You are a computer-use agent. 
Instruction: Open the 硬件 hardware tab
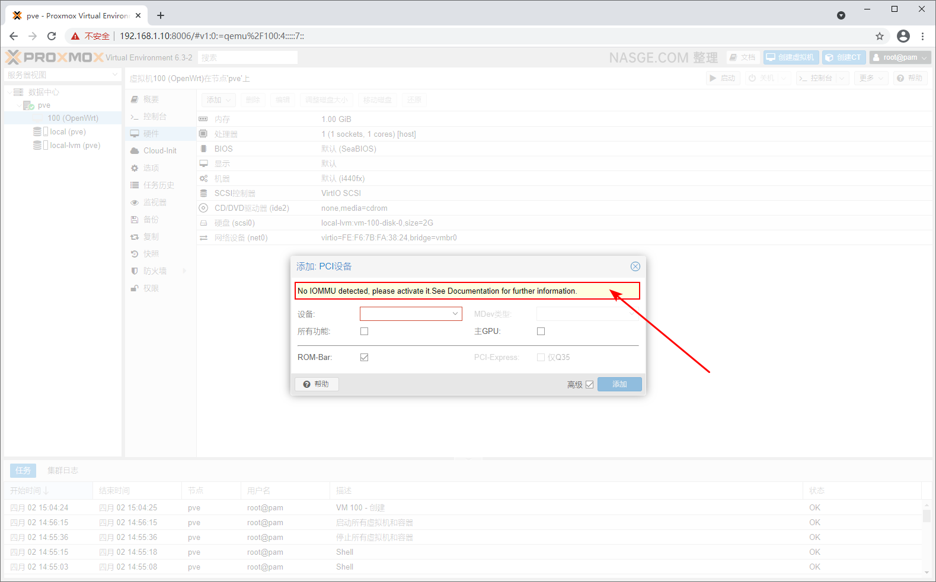[x=160, y=134]
